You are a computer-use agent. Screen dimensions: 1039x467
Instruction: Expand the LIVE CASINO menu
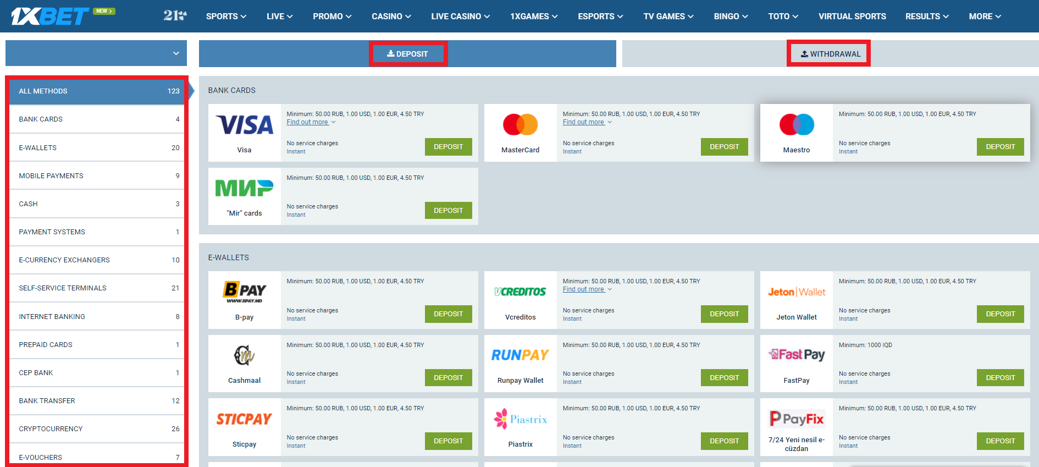click(x=460, y=17)
